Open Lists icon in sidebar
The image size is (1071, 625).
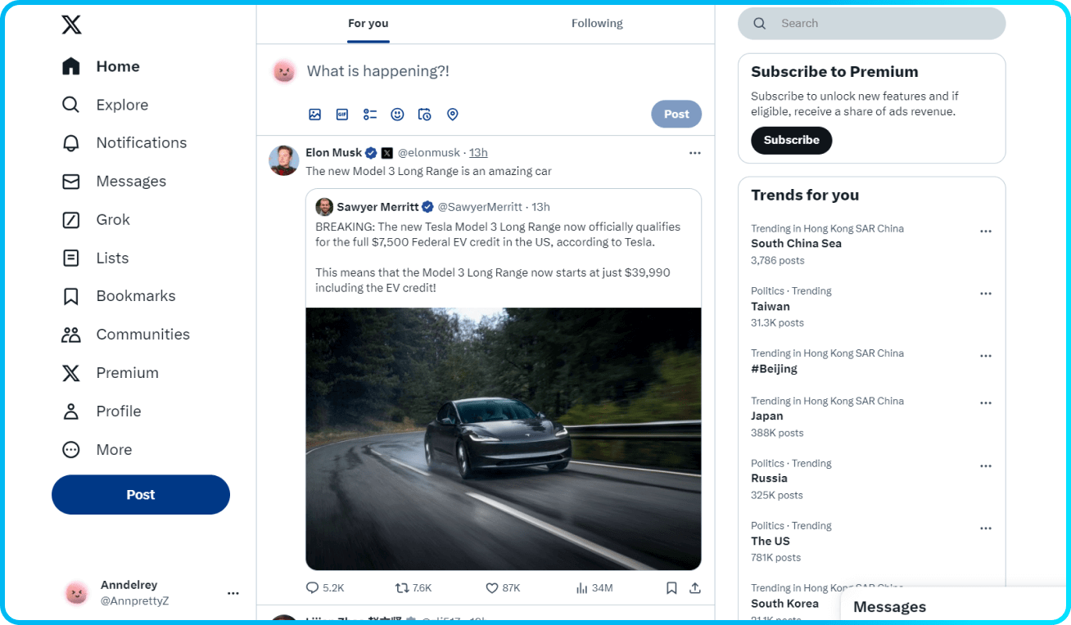(71, 258)
